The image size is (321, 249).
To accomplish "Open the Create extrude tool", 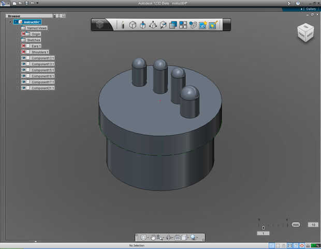I will [143, 25].
